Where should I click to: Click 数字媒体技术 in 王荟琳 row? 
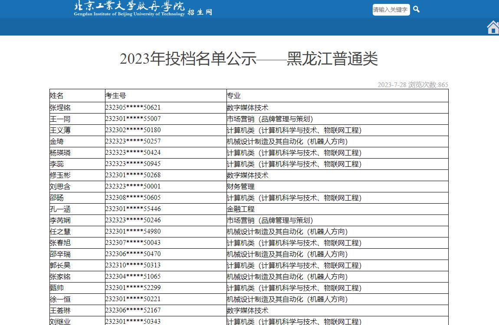pyautogui.click(x=248, y=311)
